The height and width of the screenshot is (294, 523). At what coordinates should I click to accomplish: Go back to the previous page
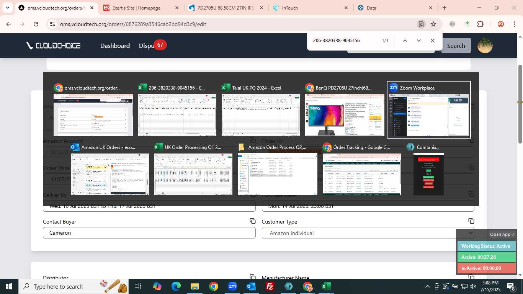point(8,24)
